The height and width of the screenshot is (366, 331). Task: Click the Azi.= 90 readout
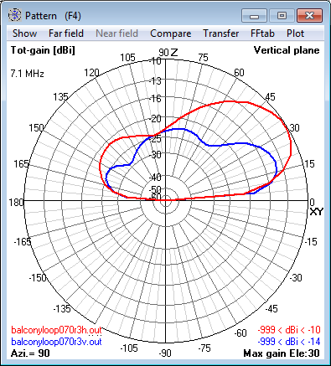(x=30, y=353)
